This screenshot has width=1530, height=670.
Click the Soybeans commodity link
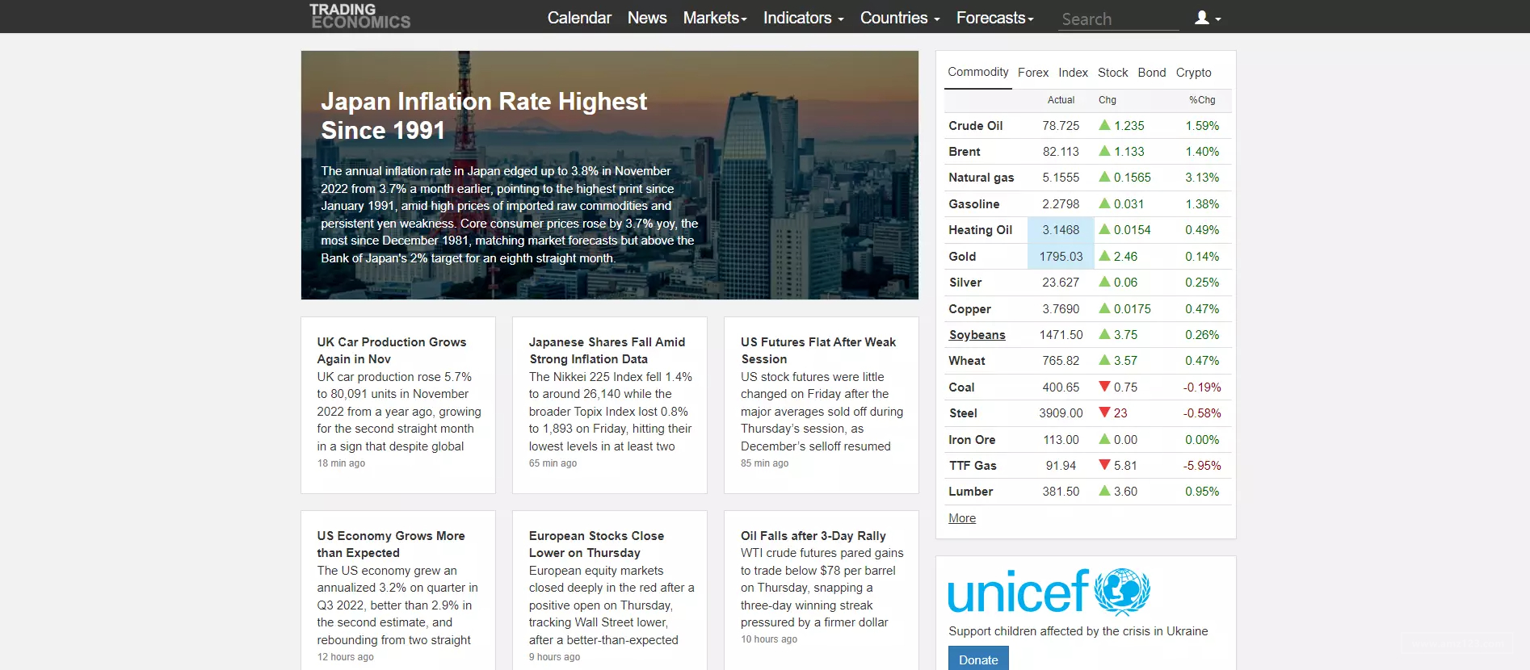[977, 335]
